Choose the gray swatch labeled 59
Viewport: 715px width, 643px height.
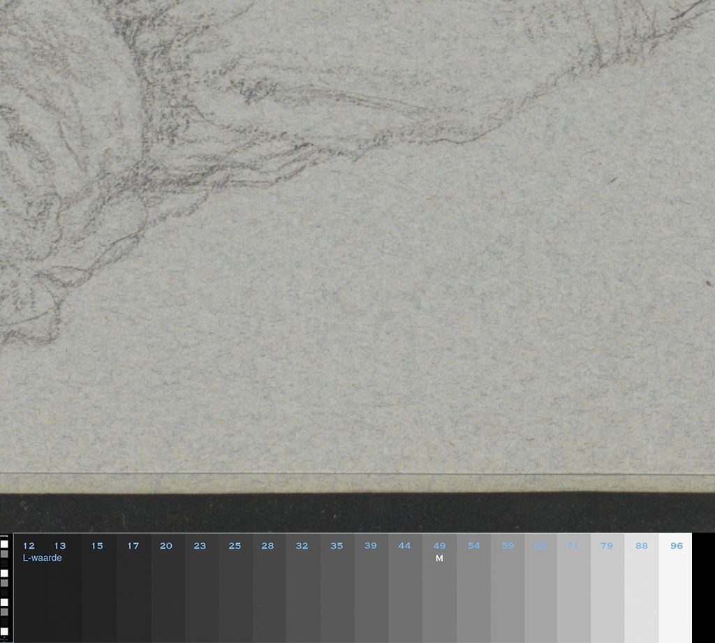507,593
